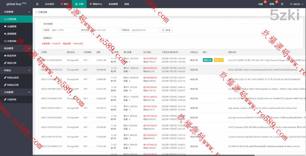Click the 搜索 search button
This screenshot has height=156, width=306.
point(166,30)
